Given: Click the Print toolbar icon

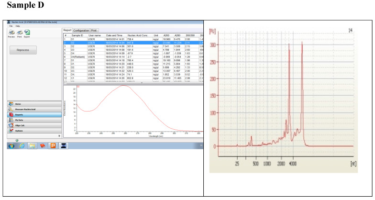Looking at the screenshot, I should click(20, 33).
